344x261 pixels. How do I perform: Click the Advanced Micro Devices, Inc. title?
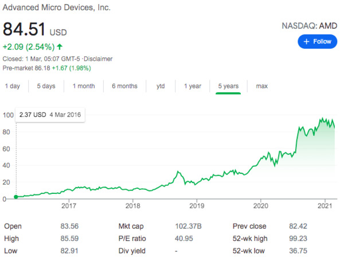(x=56, y=7)
